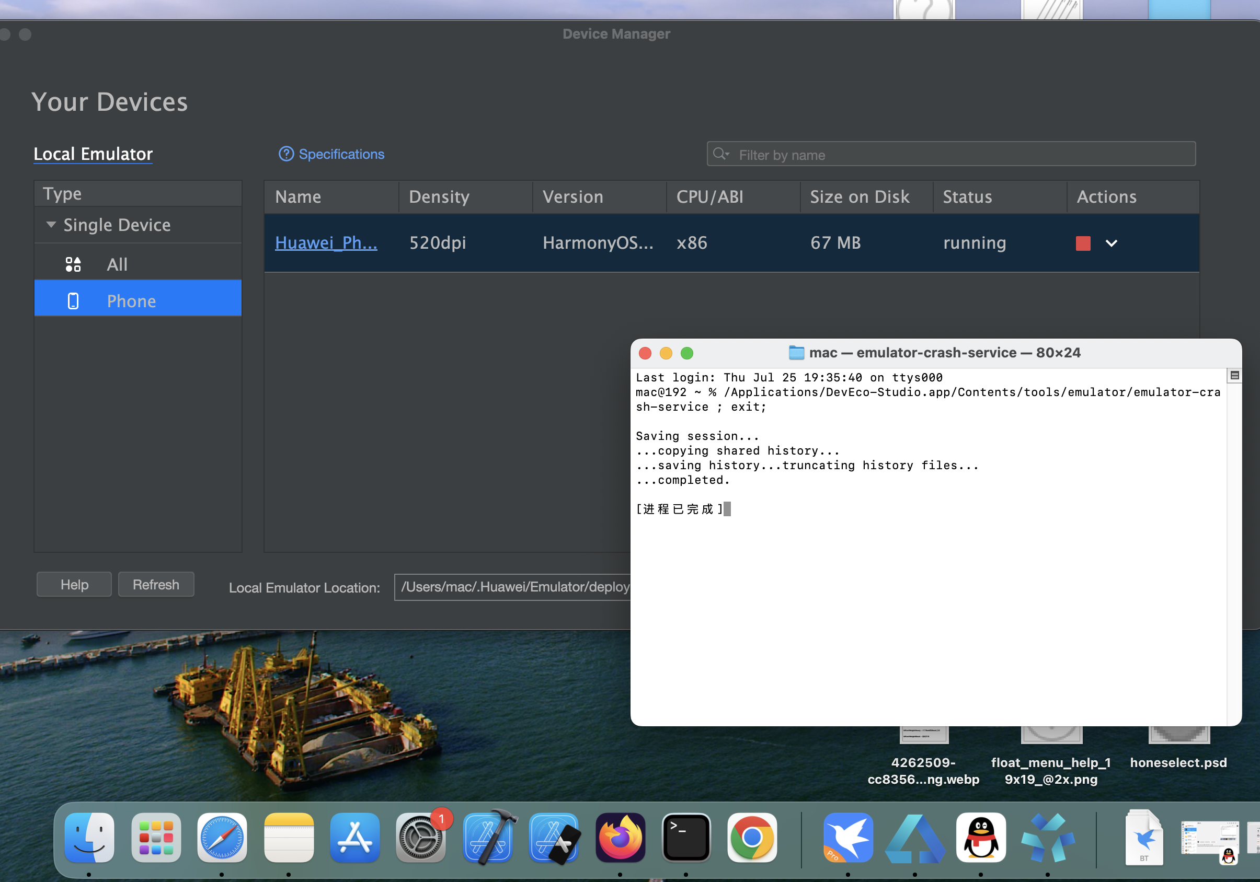The width and height of the screenshot is (1260, 882).
Task: Sort by the Version column header
Action: [599, 196]
